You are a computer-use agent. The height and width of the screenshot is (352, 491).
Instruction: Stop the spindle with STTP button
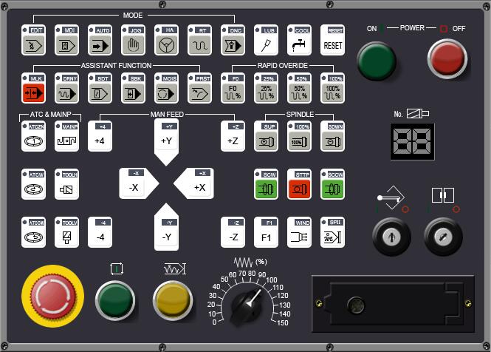pyautogui.click(x=299, y=184)
